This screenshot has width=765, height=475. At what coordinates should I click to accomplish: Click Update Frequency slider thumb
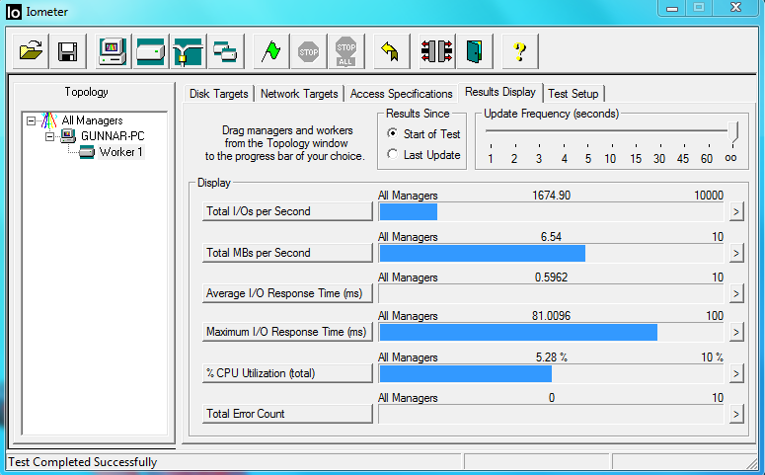coord(731,132)
